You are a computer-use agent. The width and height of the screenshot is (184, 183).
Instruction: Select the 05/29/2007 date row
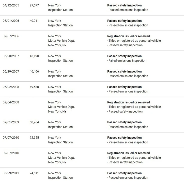11,71
